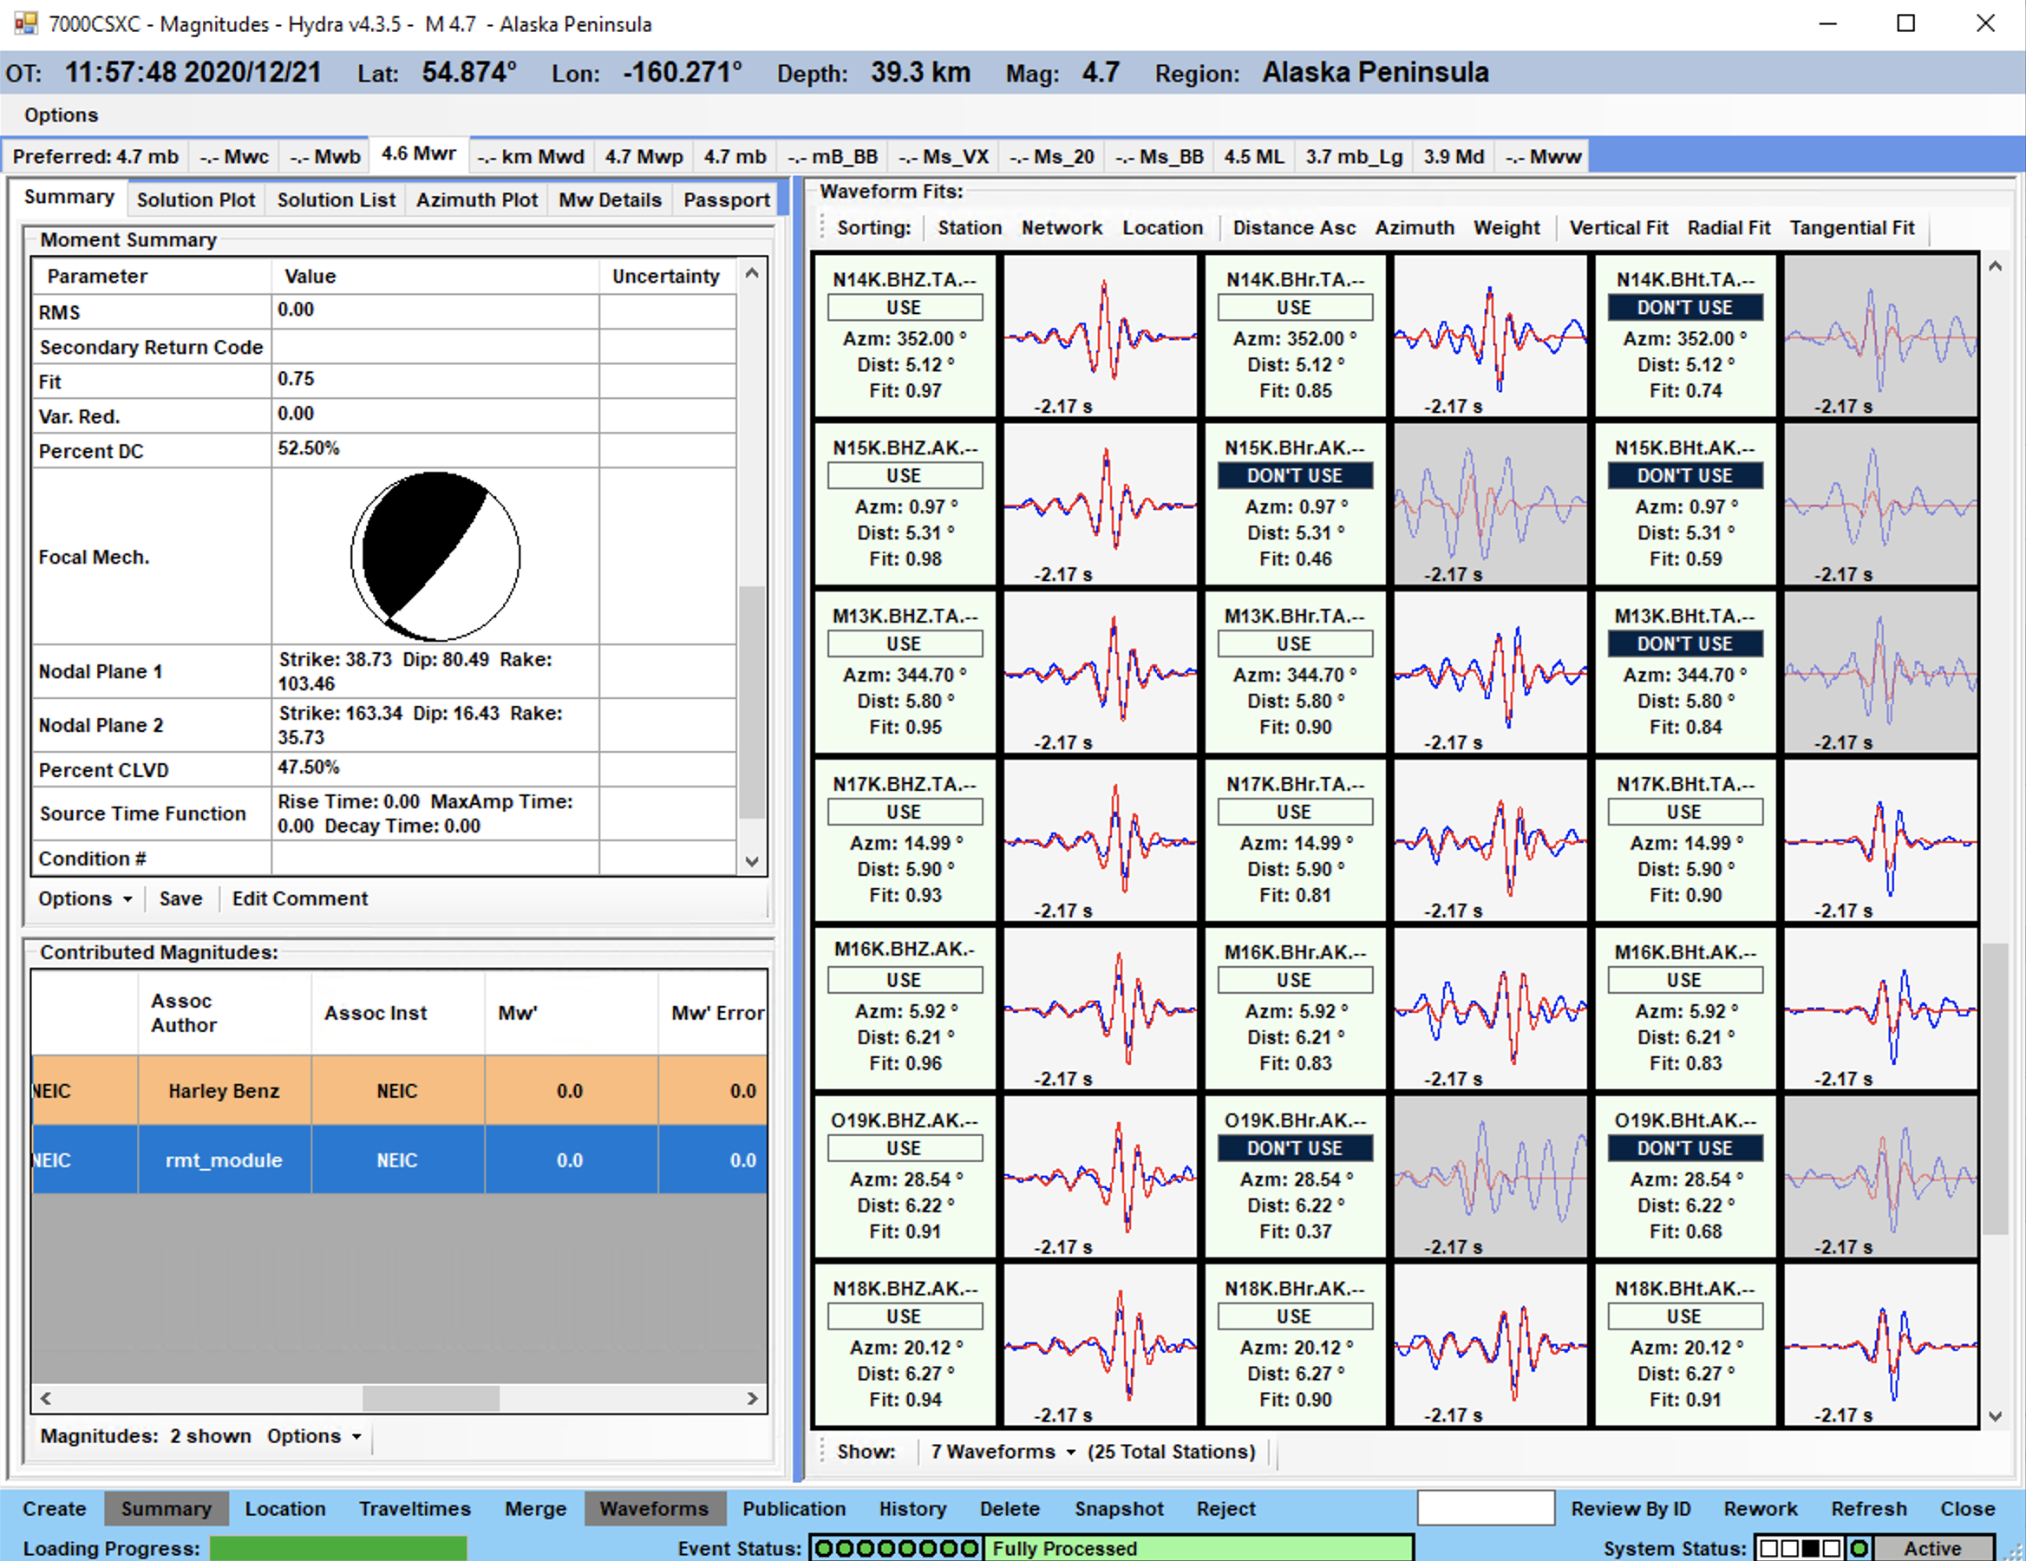Image resolution: width=2026 pixels, height=1561 pixels.
Task: Click N17K.BHr.TA waveform plot thumbnail
Action: [1490, 840]
